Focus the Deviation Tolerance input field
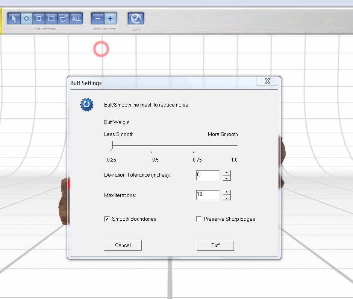Image resolution: width=353 pixels, height=299 pixels. pos(208,175)
